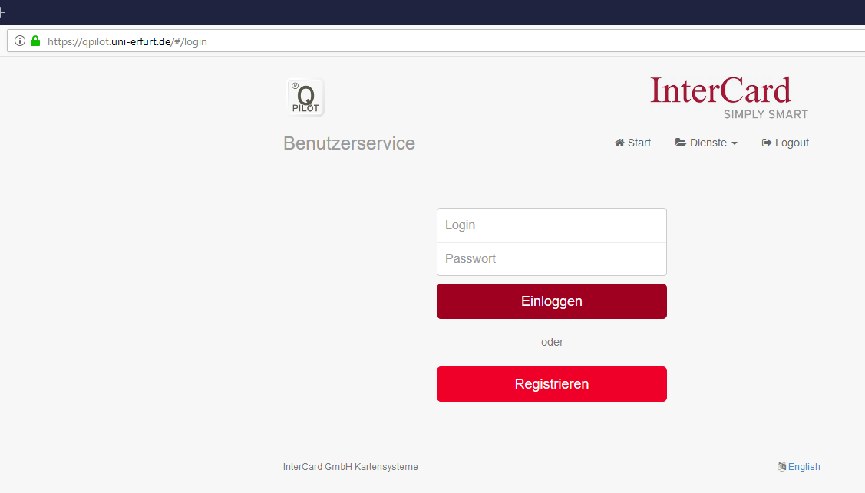Viewport: 865px width, 493px height.
Task: Click the Logout link text
Action: click(x=792, y=143)
